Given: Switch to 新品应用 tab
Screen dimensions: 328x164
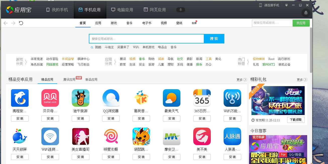Looking at the screenshot, I should point(91,80).
